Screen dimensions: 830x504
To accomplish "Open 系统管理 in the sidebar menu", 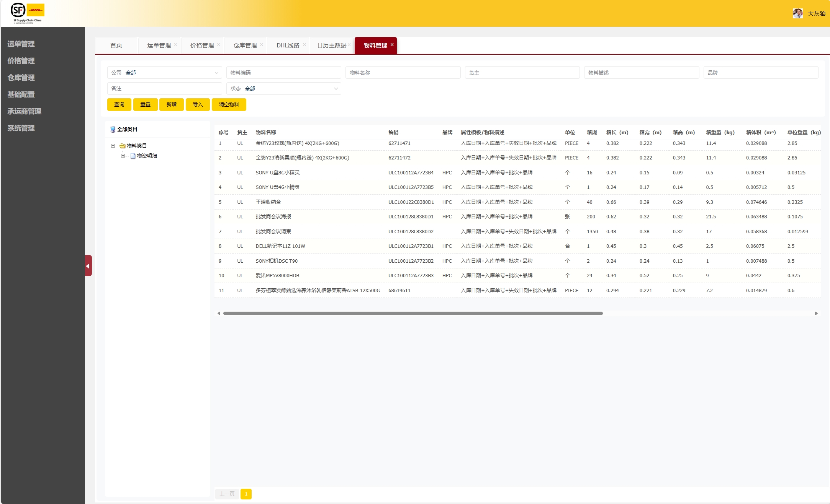I will [x=21, y=128].
